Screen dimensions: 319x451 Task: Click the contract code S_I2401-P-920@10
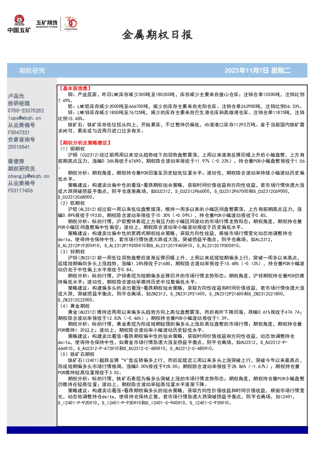point(77,403)
